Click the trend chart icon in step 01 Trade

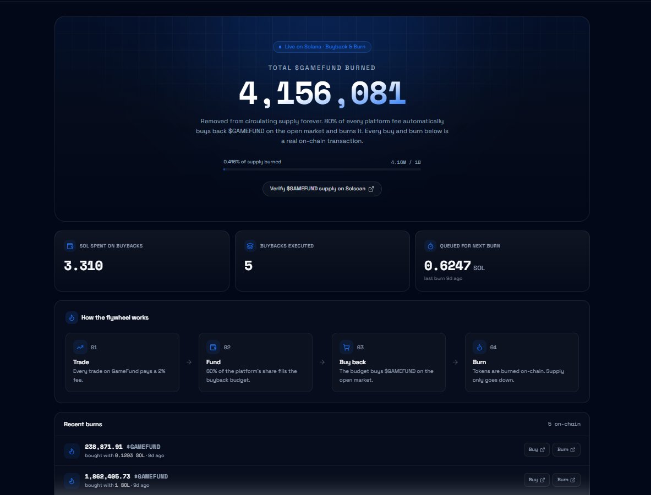pyautogui.click(x=80, y=347)
